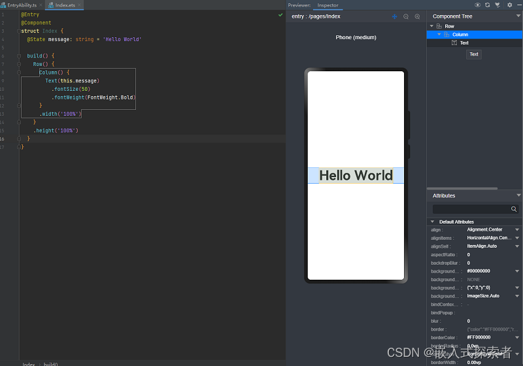Click the Index.ets file icon
The width and height of the screenshot is (523, 366).
pos(51,5)
